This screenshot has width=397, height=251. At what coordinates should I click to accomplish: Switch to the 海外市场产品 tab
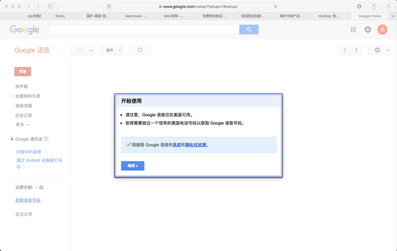click(291, 16)
